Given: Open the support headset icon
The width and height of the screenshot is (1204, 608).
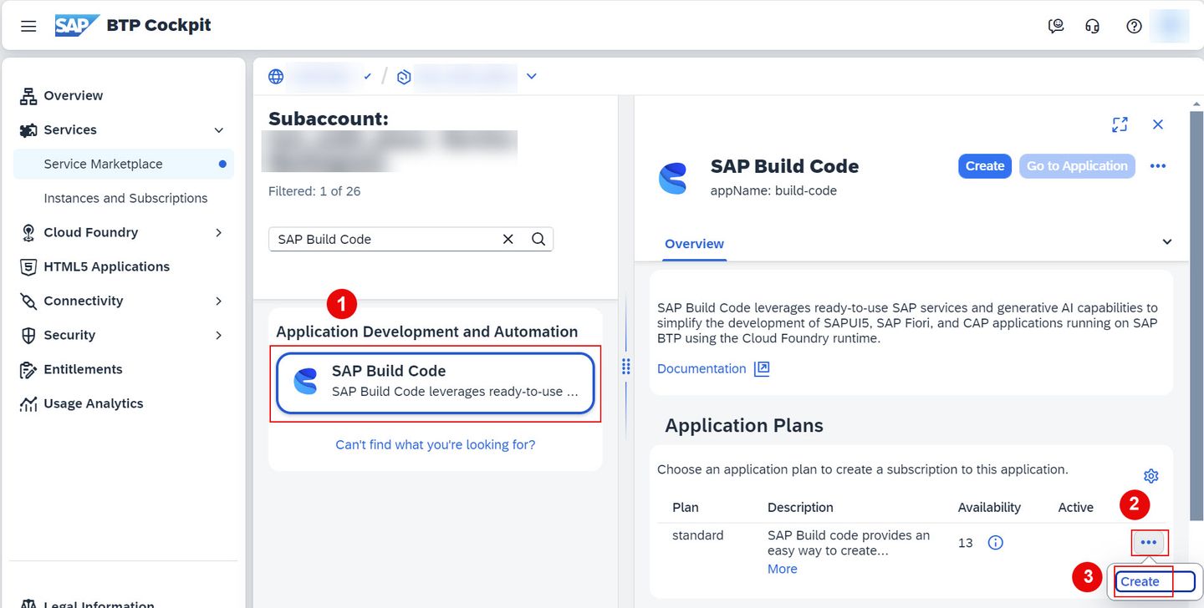Looking at the screenshot, I should [1092, 26].
